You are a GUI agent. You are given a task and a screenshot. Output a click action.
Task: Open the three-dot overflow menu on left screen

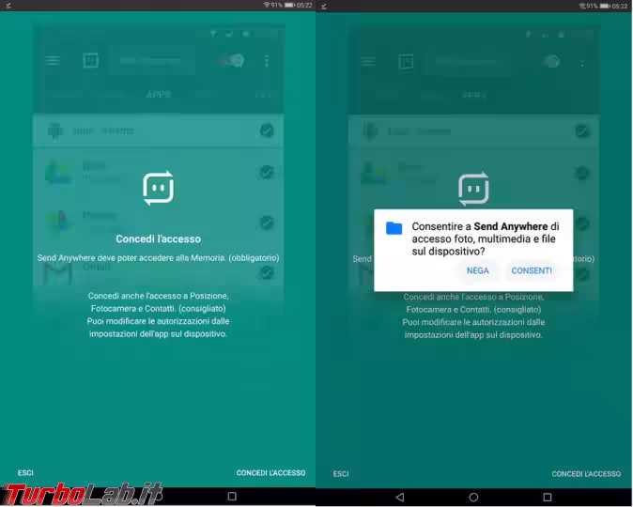(267, 61)
